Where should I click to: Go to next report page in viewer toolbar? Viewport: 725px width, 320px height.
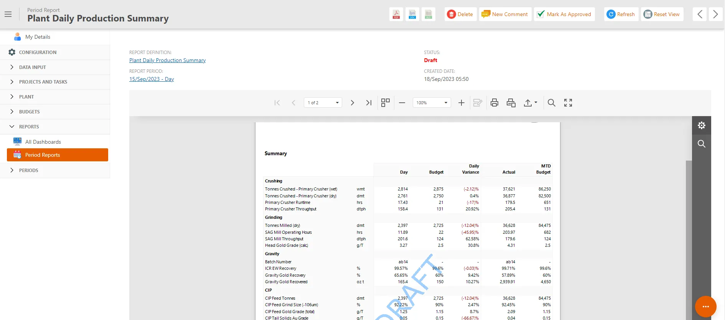coord(352,103)
